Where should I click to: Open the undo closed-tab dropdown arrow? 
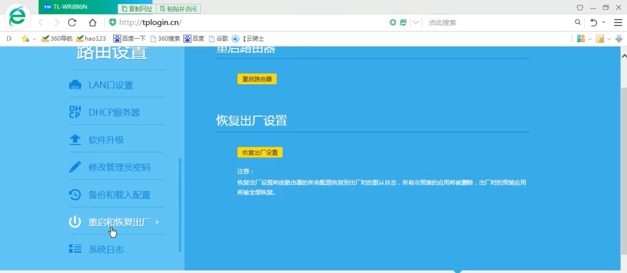pyautogui.click(x=603, y=23)
